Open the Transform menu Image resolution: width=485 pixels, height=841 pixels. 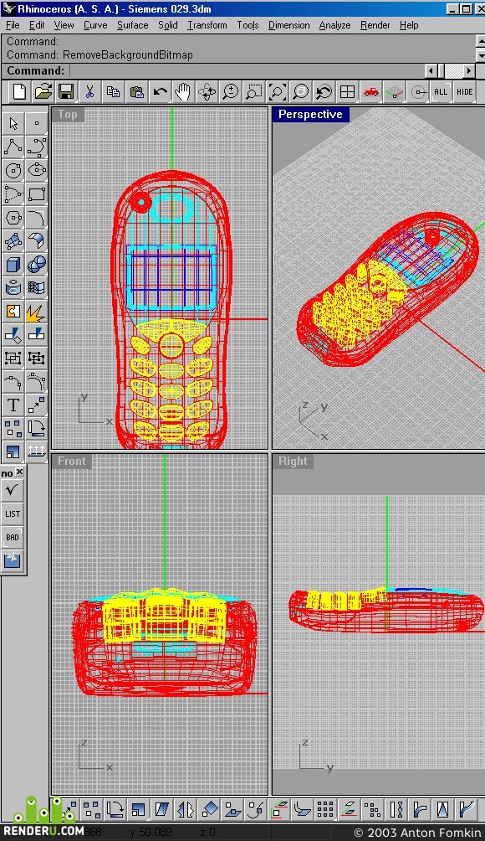(x=207, y=25)
